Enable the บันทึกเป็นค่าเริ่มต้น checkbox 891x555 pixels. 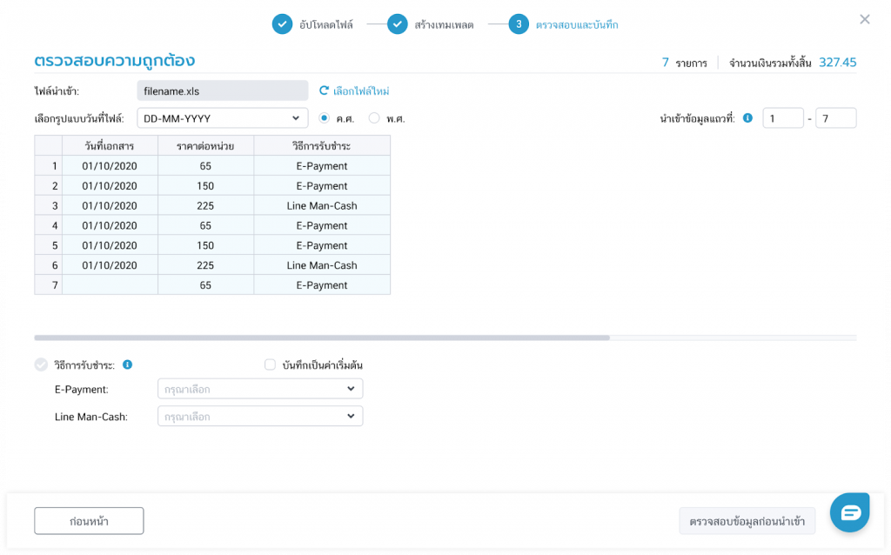(x=270, y=364)
